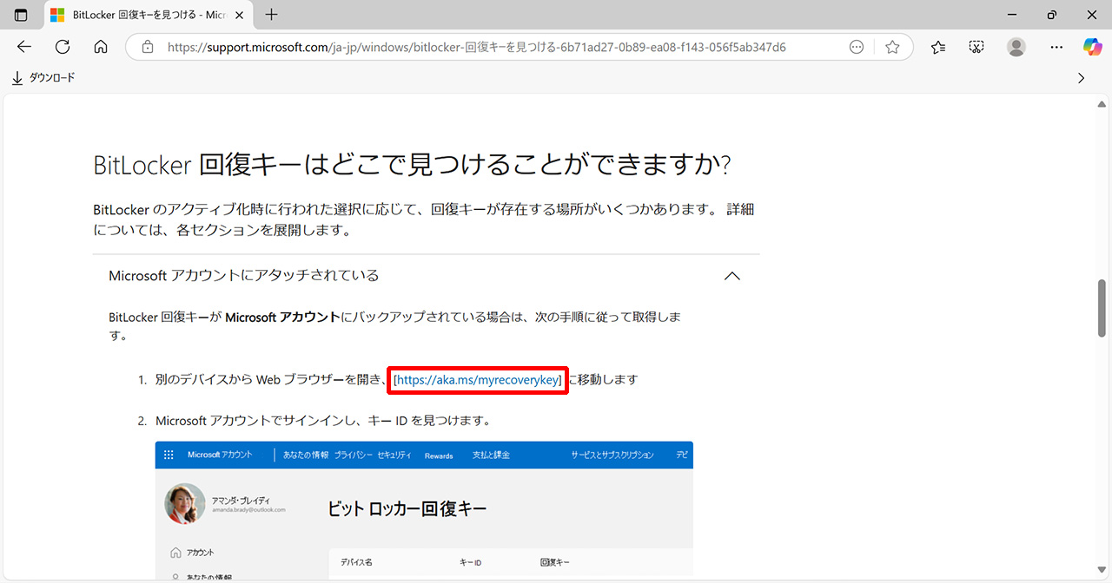Click プライバシー in the screenshot header

(353, 455)
